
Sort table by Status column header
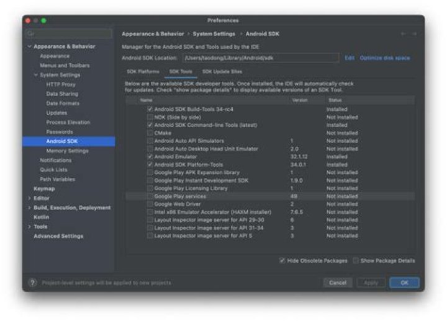point(335,100)
